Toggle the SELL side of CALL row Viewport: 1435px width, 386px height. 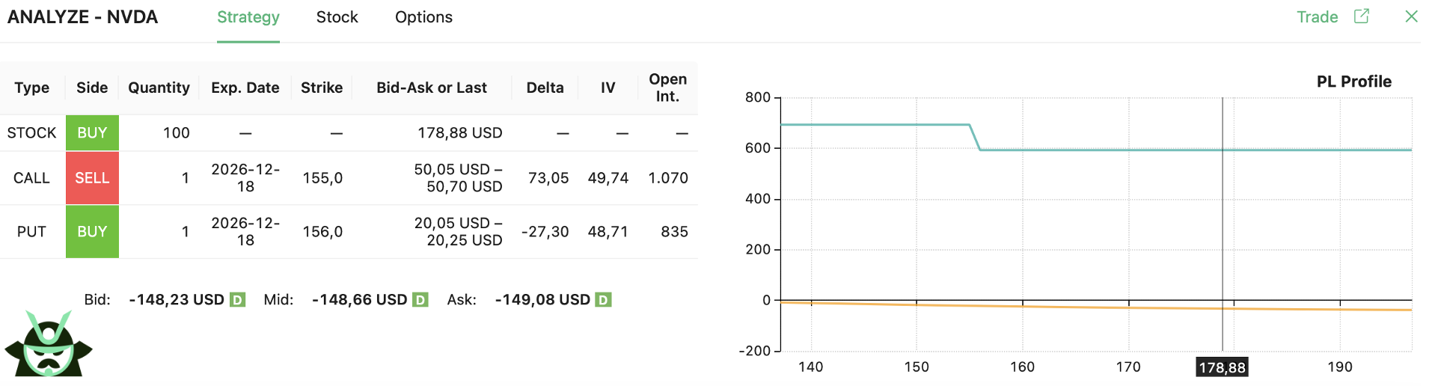coord(92,178)
